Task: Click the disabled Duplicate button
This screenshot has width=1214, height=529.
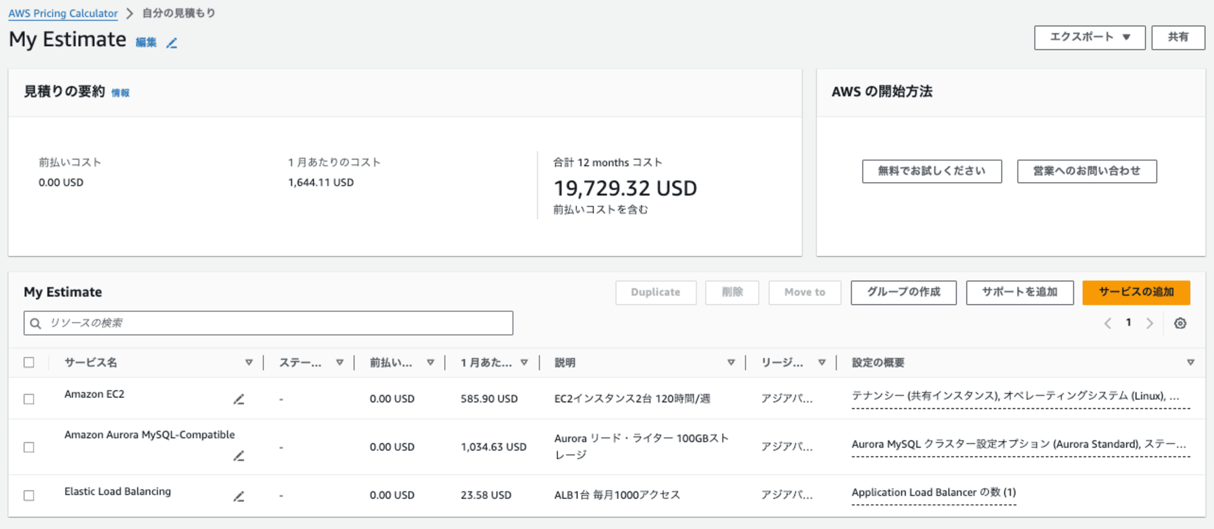Action: [x=656, y=292]
